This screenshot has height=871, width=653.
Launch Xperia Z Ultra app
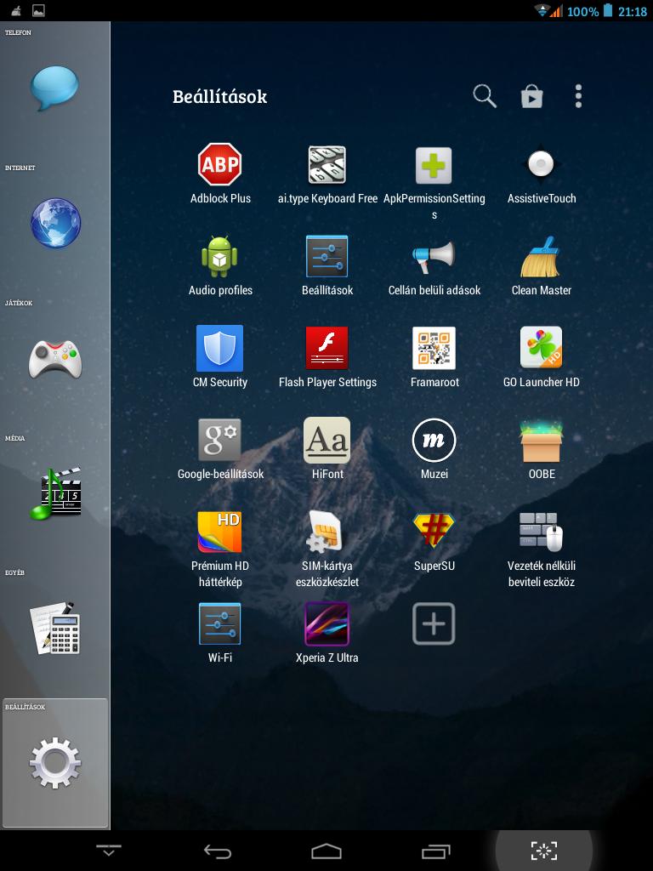click(x=327, y=623)
